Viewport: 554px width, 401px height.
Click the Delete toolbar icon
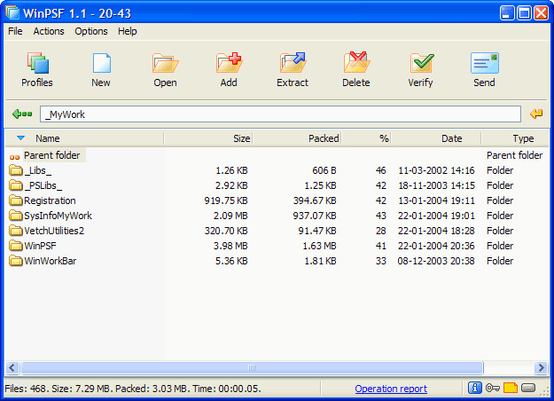(x=356, y=62)
